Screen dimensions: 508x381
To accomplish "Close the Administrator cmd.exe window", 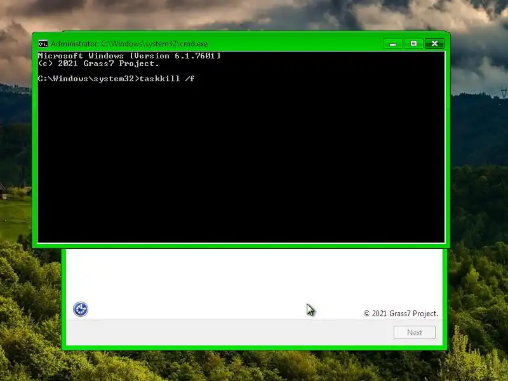I will (434, 44).
